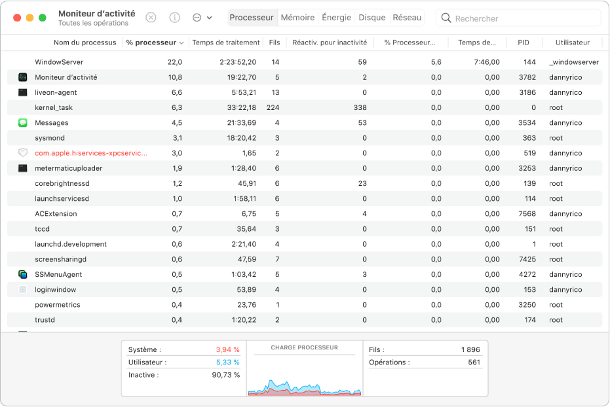Viewport: 610px width, 407px height.
Task: Click the metermaticuploader process name
Action: pos(68,168)
